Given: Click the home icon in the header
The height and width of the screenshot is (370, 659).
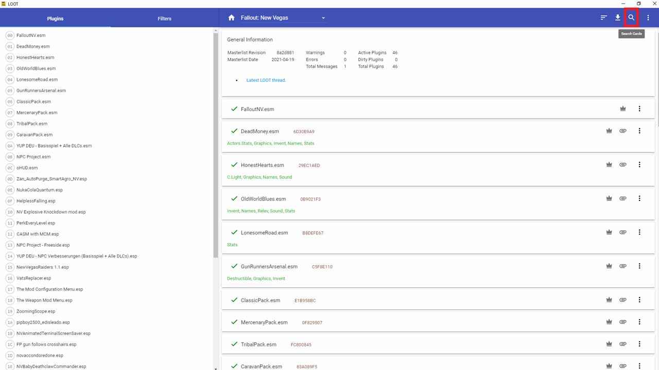Looking at the screenshot, I should [232, 18].
